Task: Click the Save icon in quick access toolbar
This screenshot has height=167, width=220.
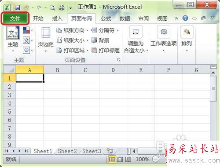Action: [x=18, y=7]
